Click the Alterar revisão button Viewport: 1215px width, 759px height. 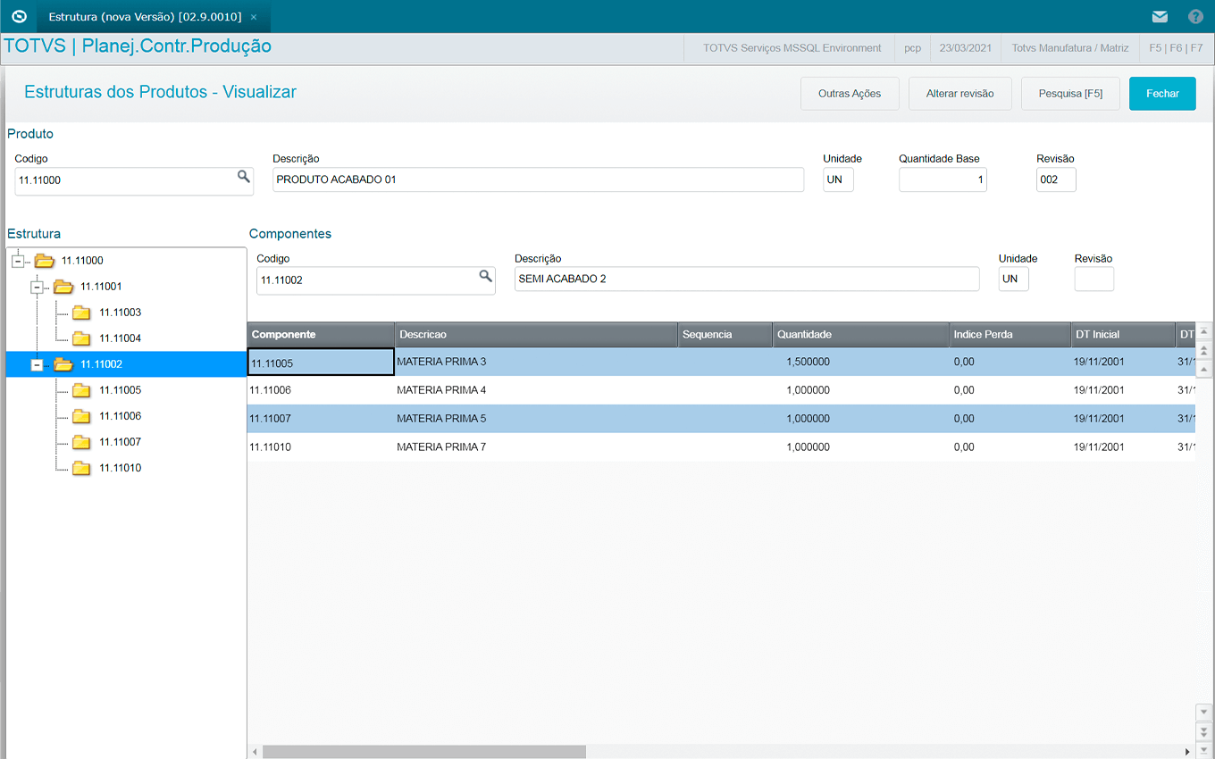959,94
